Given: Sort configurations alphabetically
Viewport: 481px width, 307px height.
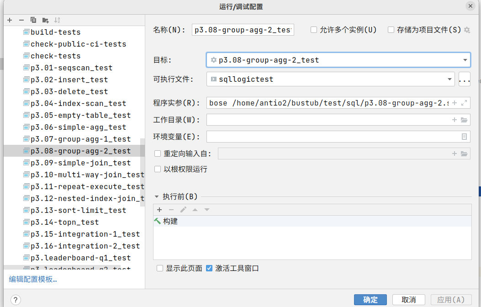Looking at the screenshot, I should [57, 20].
